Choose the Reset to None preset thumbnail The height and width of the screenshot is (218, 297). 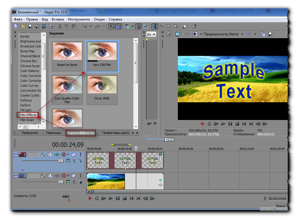(x=67, y=56)
